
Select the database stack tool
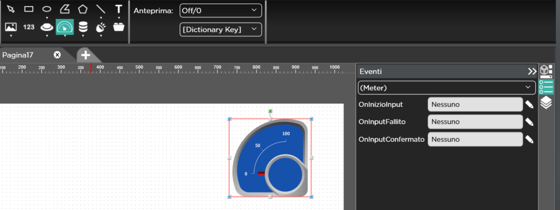click(x=83, y=27)
